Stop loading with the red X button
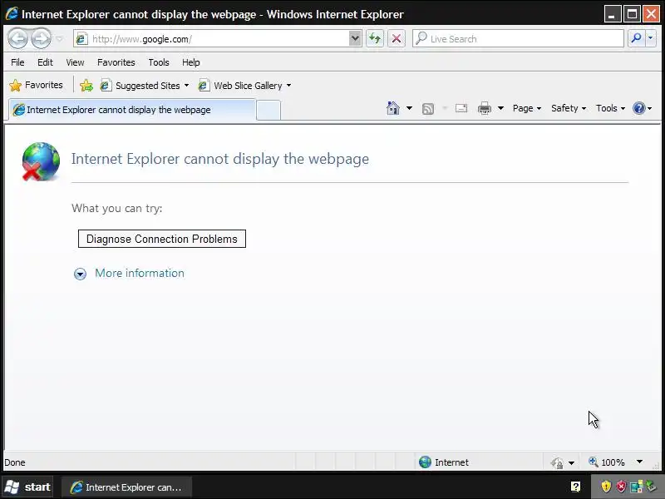Screen dimensions: 665x499 pos(397,38)
